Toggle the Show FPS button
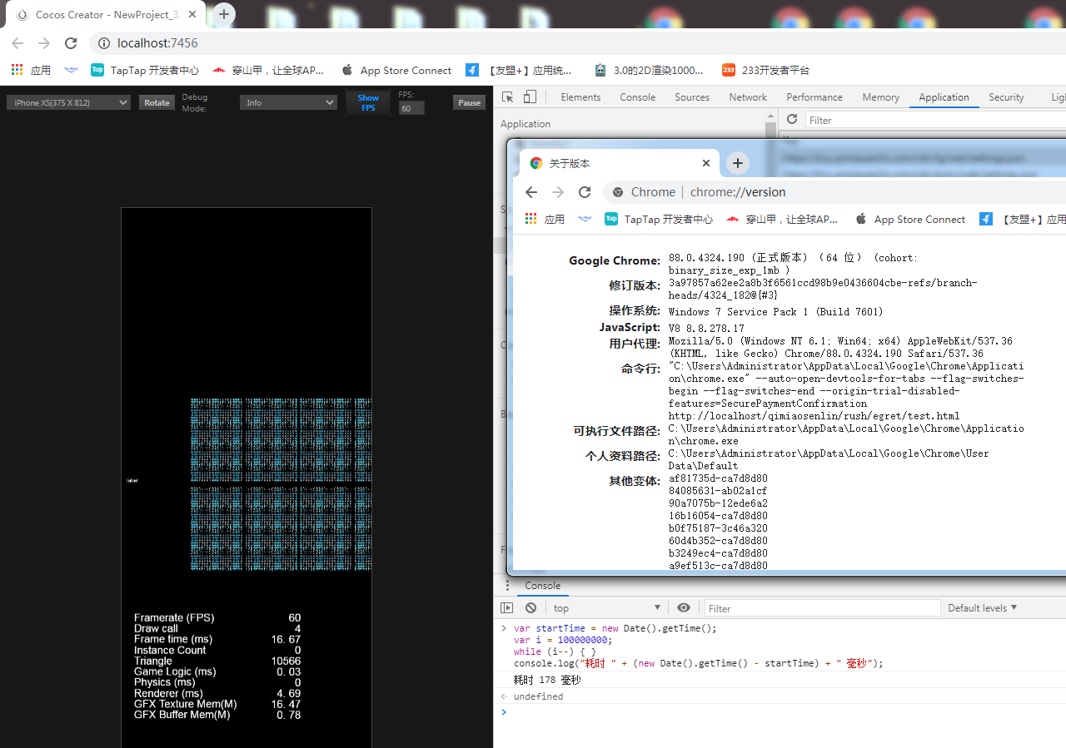Image resolution: width=1066 pixels, height=748 pixels. click(x=368, y=102)
